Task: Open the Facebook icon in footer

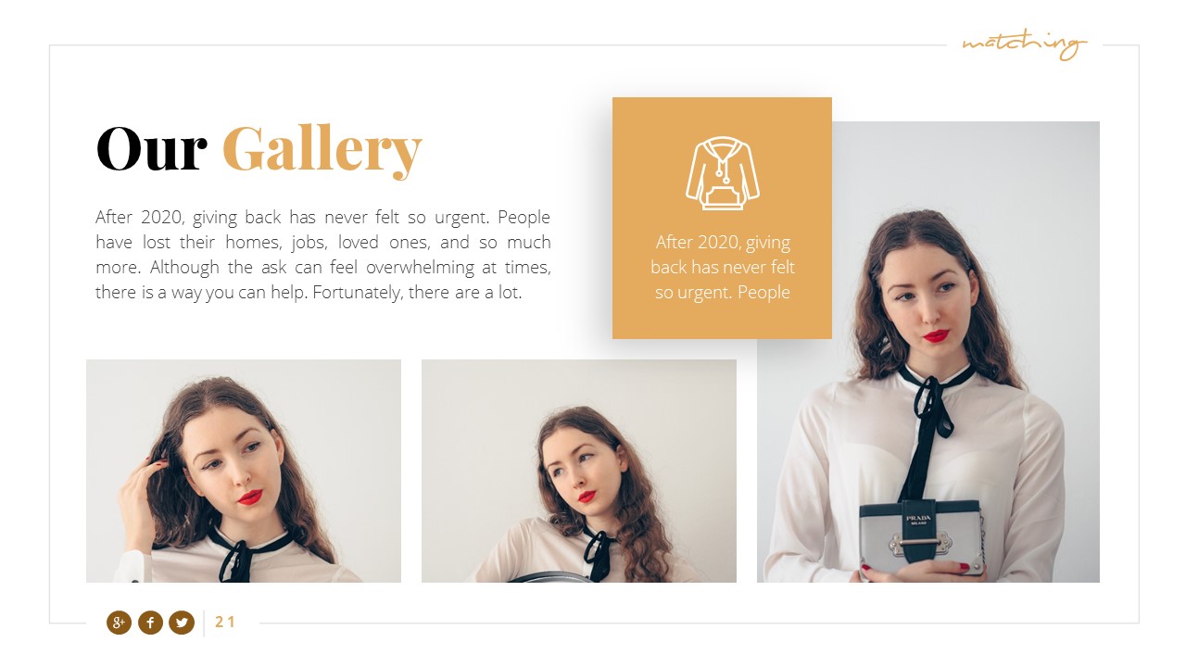Action: (x=150, y=623)
